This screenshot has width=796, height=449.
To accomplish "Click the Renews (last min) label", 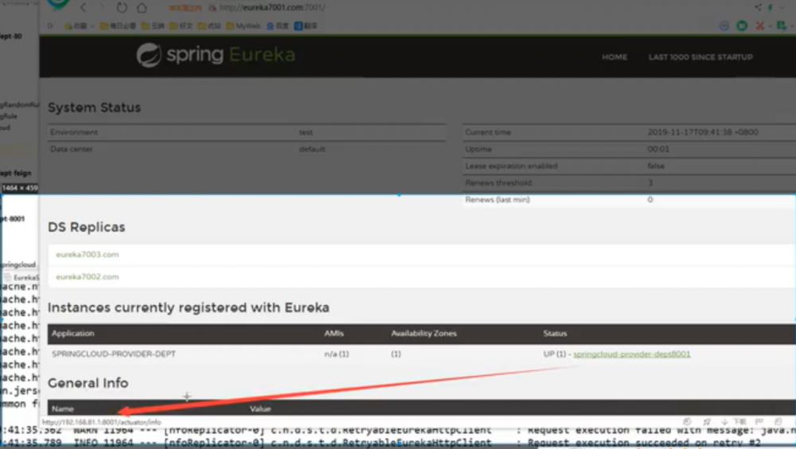I will click(497, 200).
